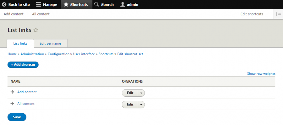
Task: Click Edit button for Add content row
Action: [x=130, y=93]
